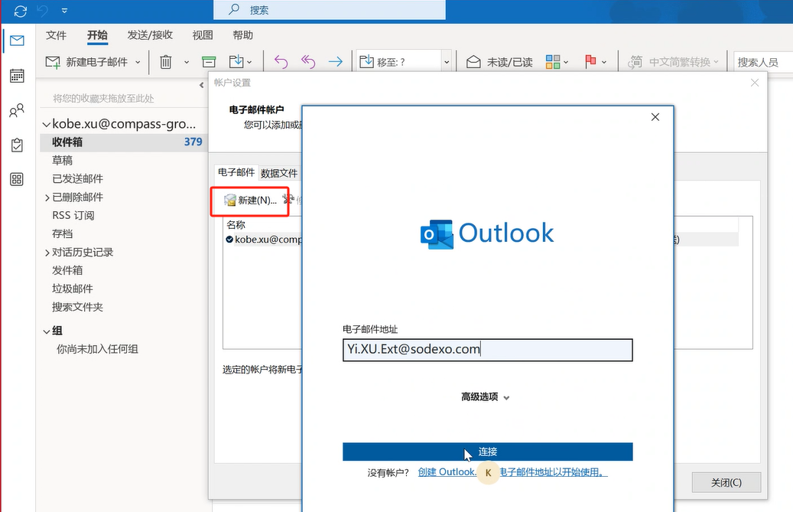
Task: Click the Archive box icon in ribbon
Action: coord(209,62)
